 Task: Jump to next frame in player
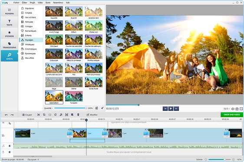coord(176,109)
